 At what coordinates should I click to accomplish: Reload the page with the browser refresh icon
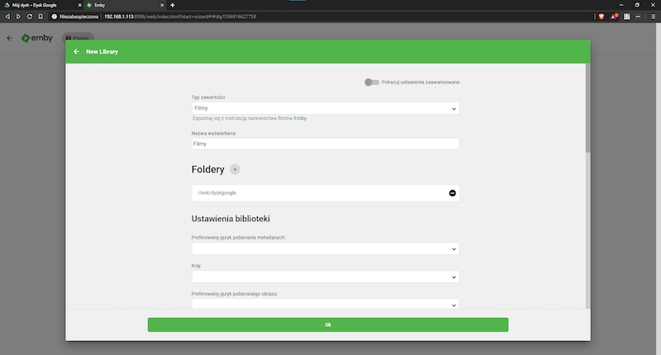coord(31,16)
